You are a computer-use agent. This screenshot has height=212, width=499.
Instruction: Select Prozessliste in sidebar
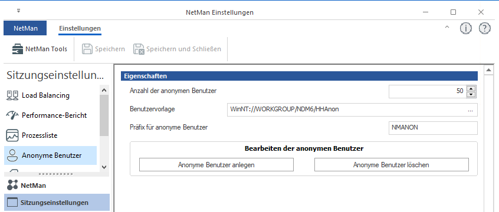(50, 135)
